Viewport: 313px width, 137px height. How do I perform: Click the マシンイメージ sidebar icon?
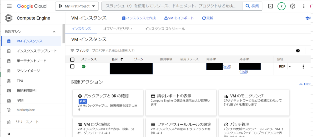(9, 71)
